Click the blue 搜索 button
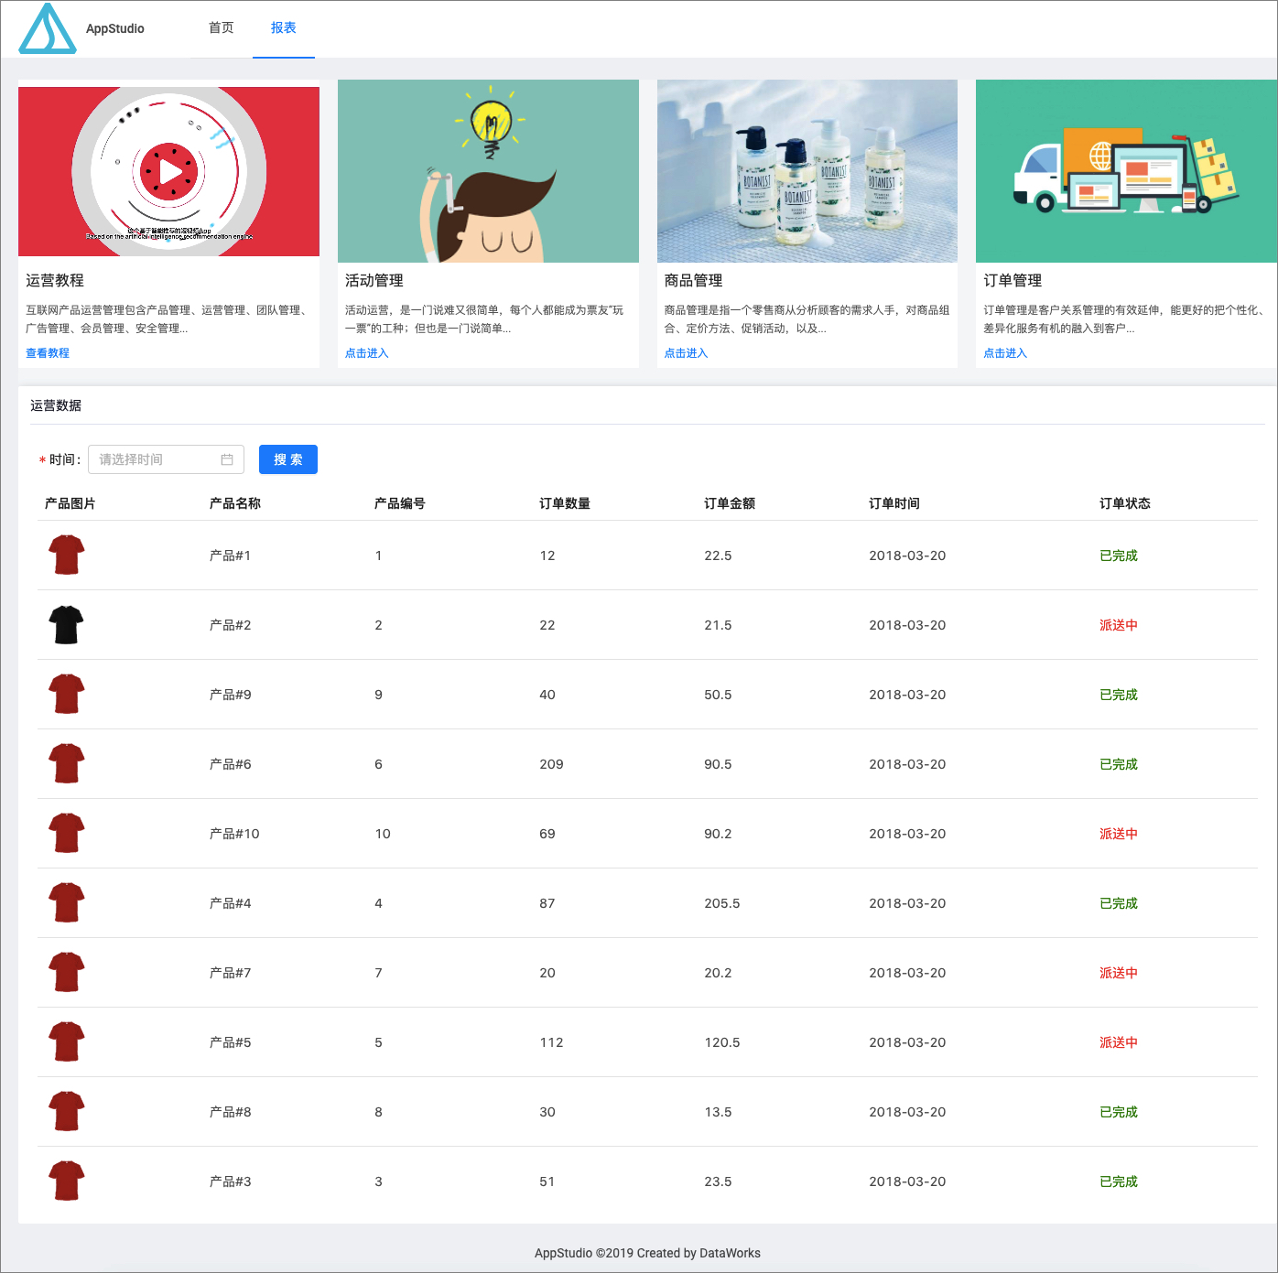1278x1273 pixels. point(288,459)
